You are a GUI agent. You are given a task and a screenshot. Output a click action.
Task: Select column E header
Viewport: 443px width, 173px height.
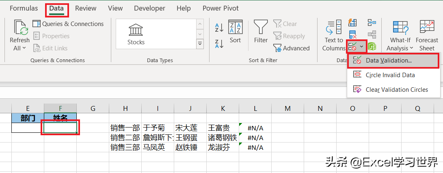pos(28,108)
